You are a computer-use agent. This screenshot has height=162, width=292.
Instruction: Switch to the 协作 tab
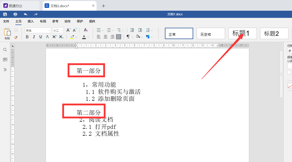click(x=68, y=21)
